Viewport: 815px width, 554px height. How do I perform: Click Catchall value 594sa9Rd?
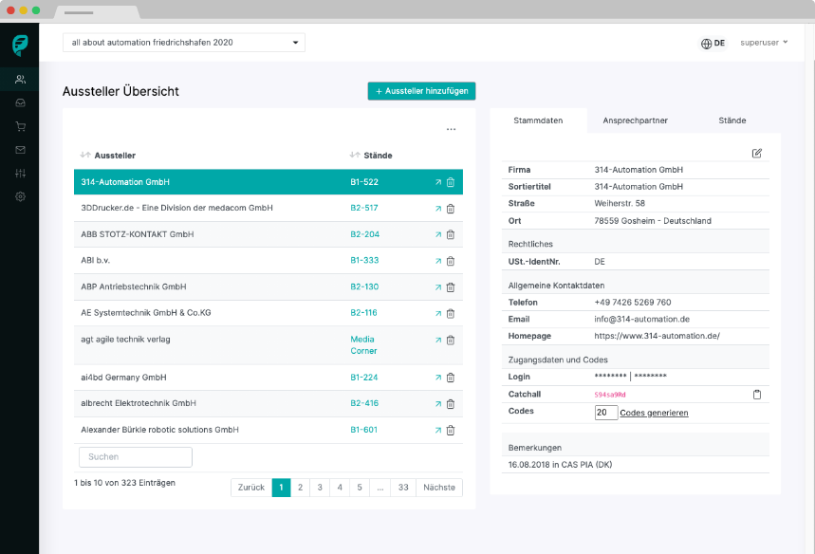pyautogui.click(x=610, y=395)
